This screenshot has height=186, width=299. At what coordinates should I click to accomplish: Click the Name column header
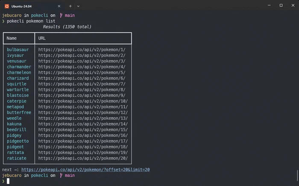coord(12,38)
